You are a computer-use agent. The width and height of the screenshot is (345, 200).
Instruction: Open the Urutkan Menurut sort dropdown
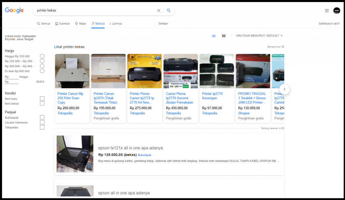(259, 36)
